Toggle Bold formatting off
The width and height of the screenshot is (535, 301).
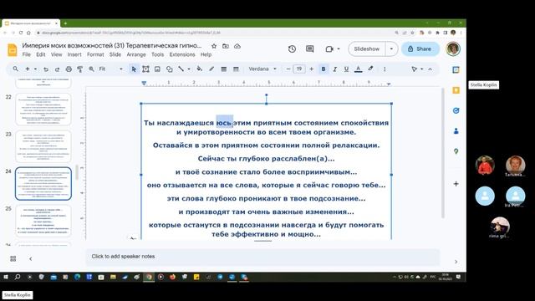(324, 69)
